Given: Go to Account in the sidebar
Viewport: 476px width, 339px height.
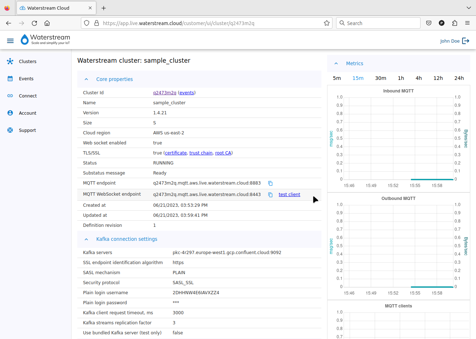Looking at the screenshot, I should 28,113.
